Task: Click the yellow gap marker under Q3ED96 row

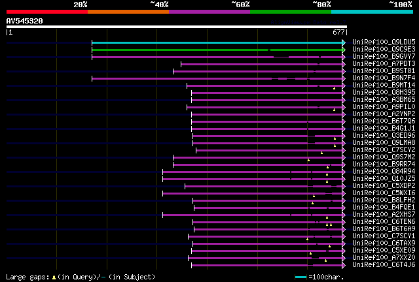Action: click(335, 138)
